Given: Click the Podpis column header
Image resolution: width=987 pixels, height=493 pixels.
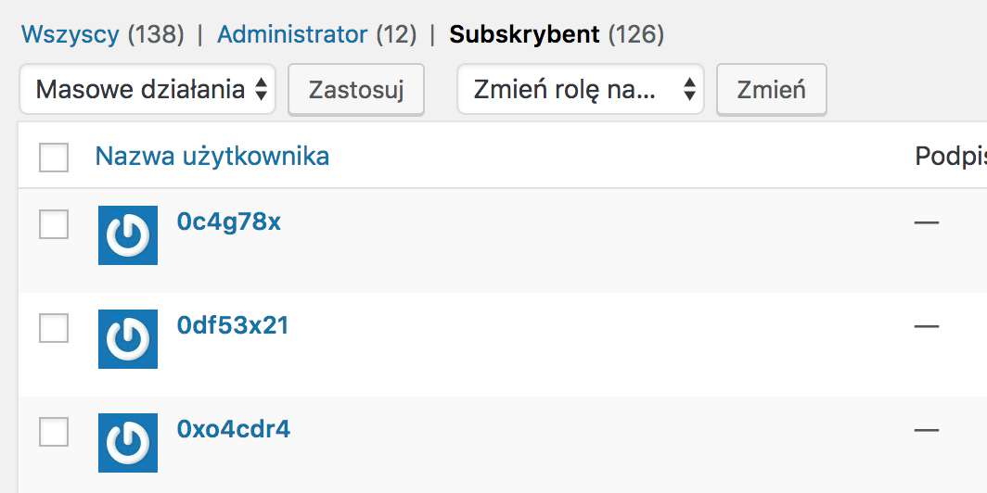Looking at the screenshot, I should [951, 157].
